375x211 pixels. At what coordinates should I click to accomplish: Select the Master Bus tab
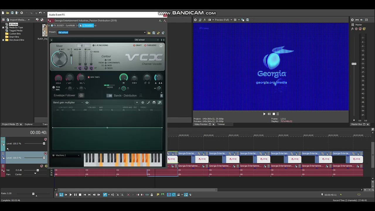[356, 124]
